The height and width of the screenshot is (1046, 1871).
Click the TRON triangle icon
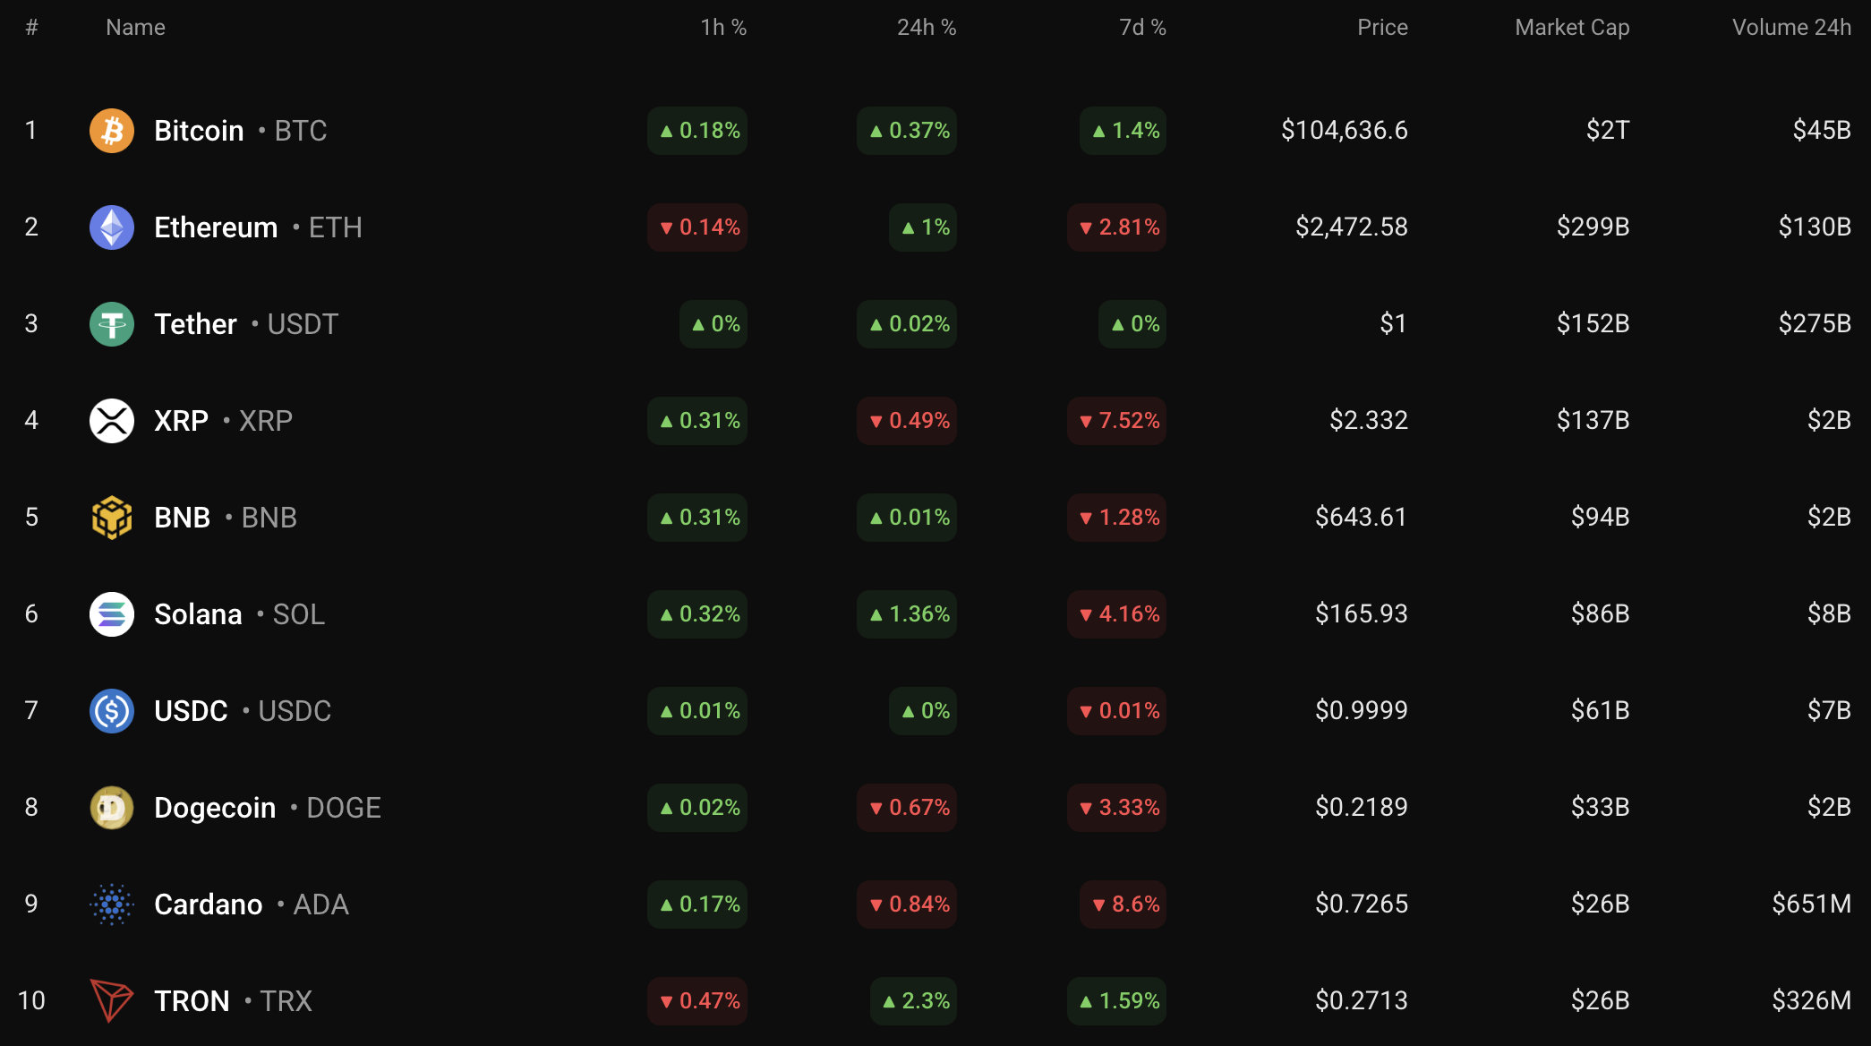pyautogui.click(x=112, y=1000)
